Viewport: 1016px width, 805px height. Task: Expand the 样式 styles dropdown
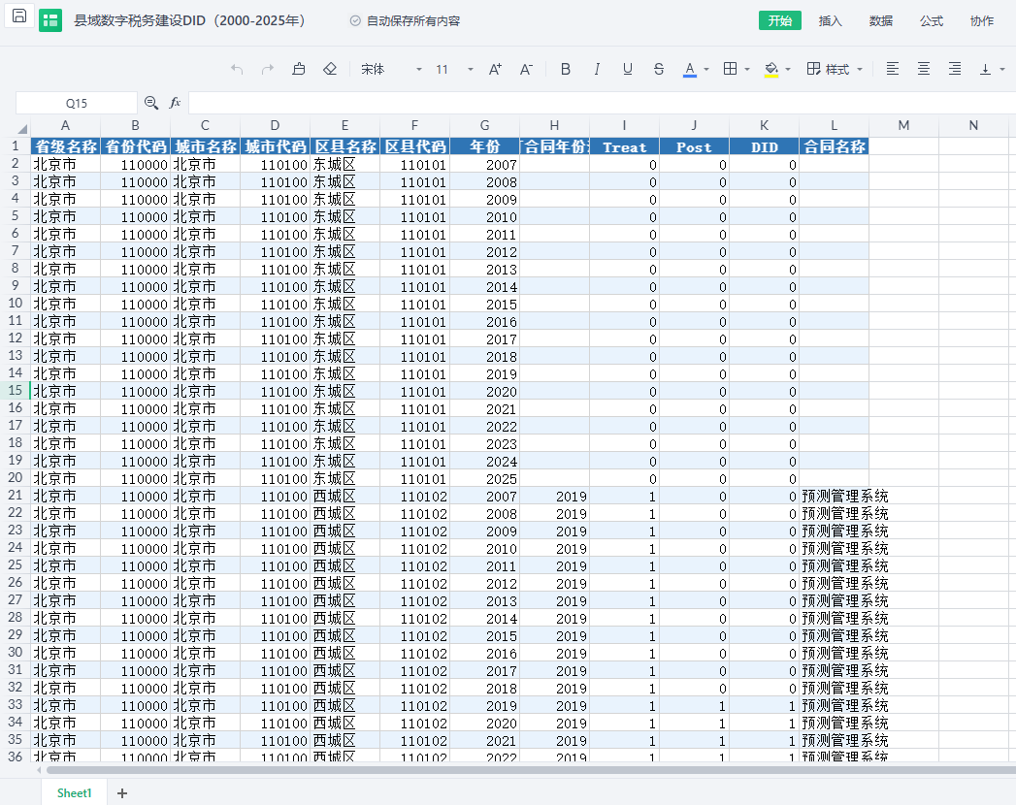(x=836, y=69)
